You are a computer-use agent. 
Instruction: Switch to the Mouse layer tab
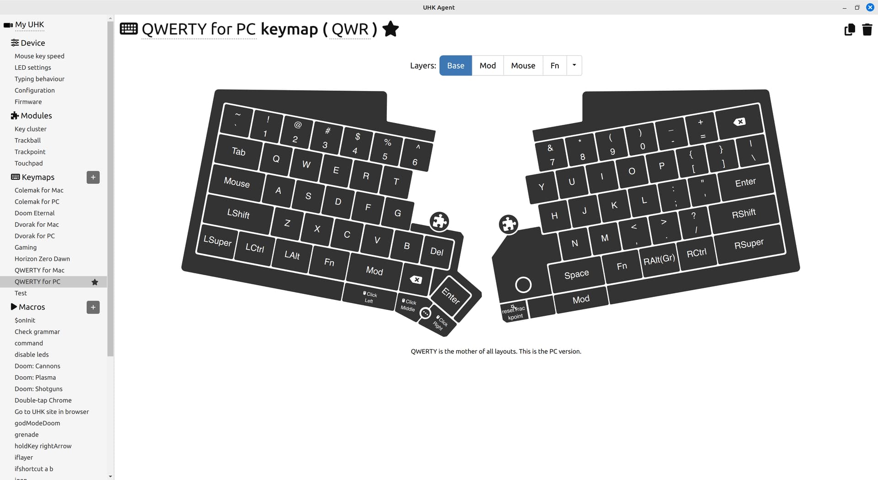523,65
